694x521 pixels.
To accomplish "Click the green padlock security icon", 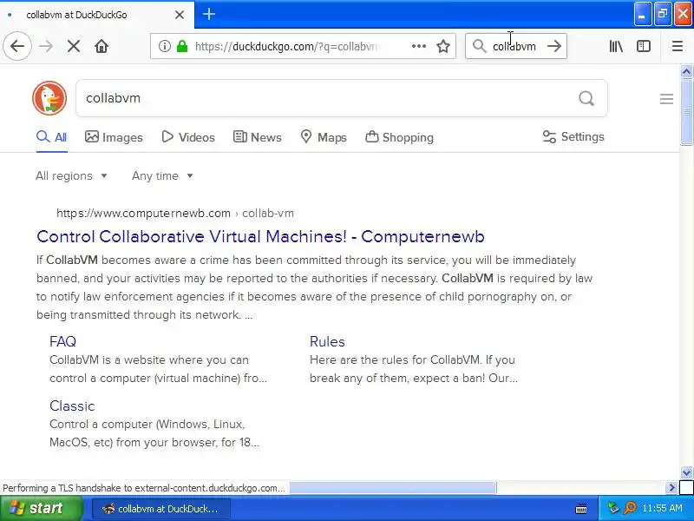I will [182, 46].
